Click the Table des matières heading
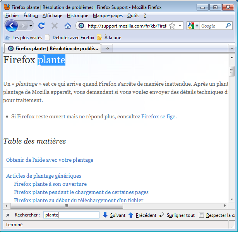Screen dimensions: 238x232 34,141
